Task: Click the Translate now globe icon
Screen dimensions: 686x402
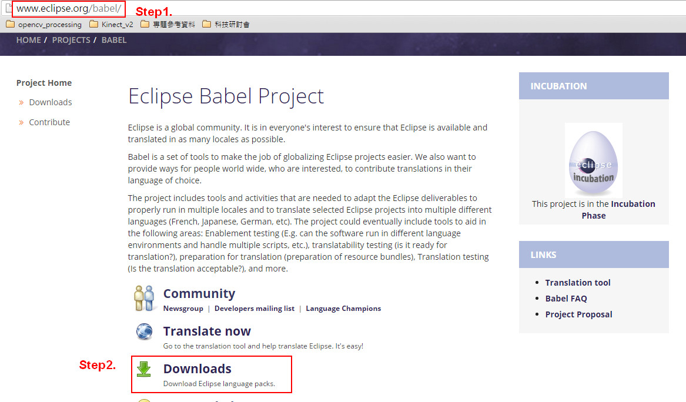Action: (x=144, y=331)
